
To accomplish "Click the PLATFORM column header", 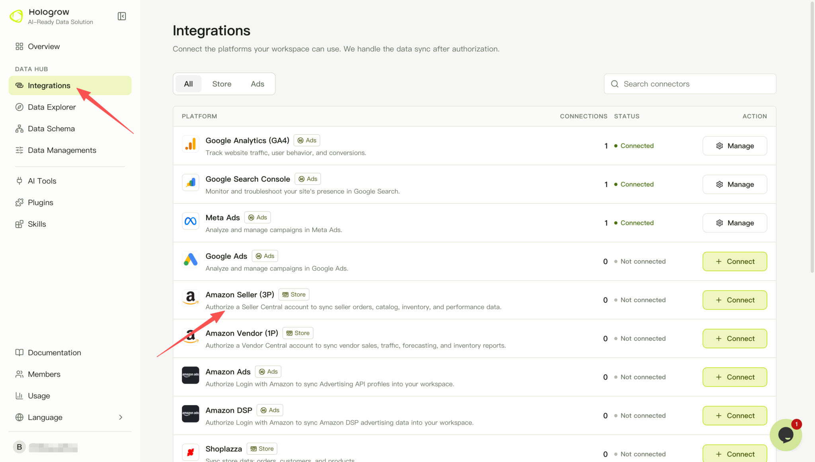I will click(x=199, y=116).
